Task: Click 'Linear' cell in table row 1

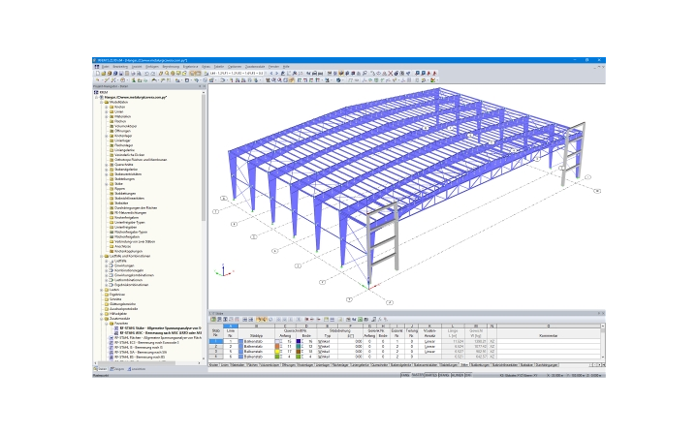Action: click(x=429, y=341)
